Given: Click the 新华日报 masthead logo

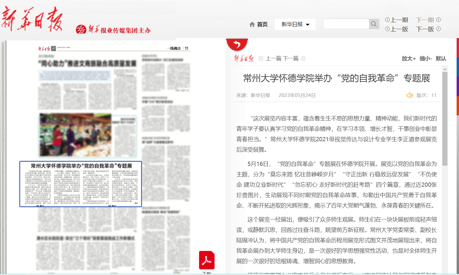Looking at the screenshot, I should (x=32, y=20).
